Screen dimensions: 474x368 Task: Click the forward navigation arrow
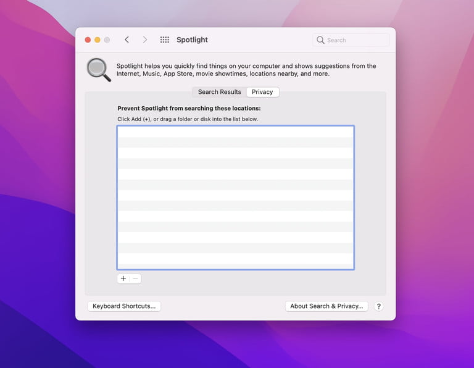click(145, 40)
